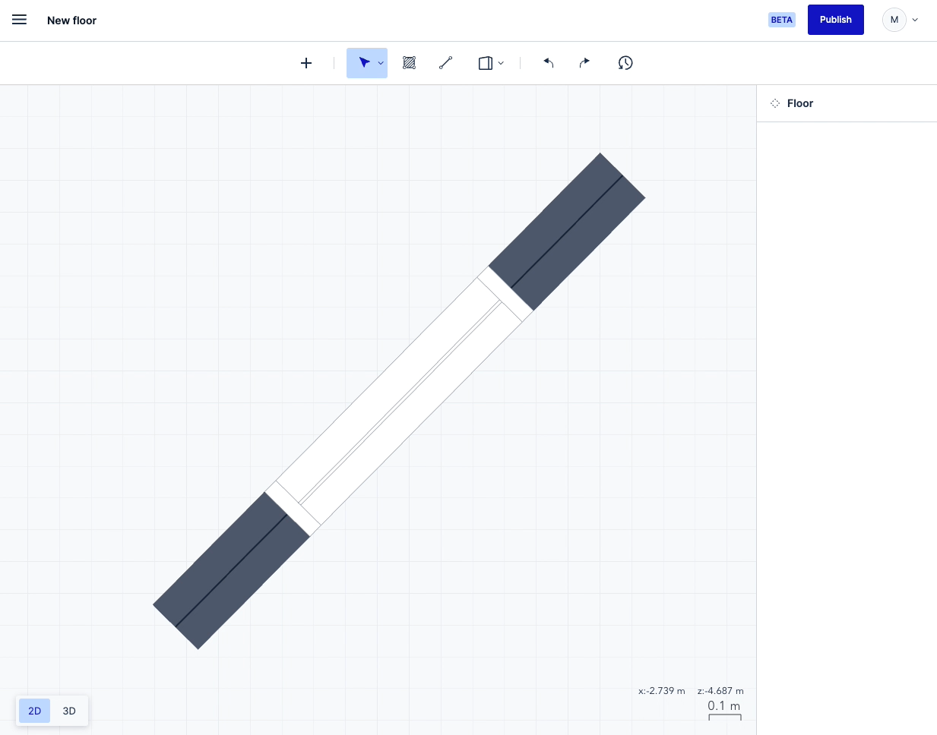Click the 0.1 m scale indicator

724,710
